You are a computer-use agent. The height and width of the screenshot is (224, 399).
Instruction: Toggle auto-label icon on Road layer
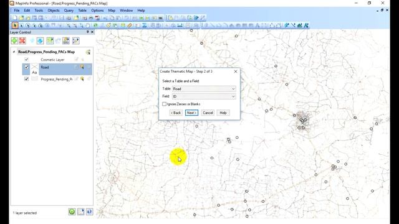[89, 67]
